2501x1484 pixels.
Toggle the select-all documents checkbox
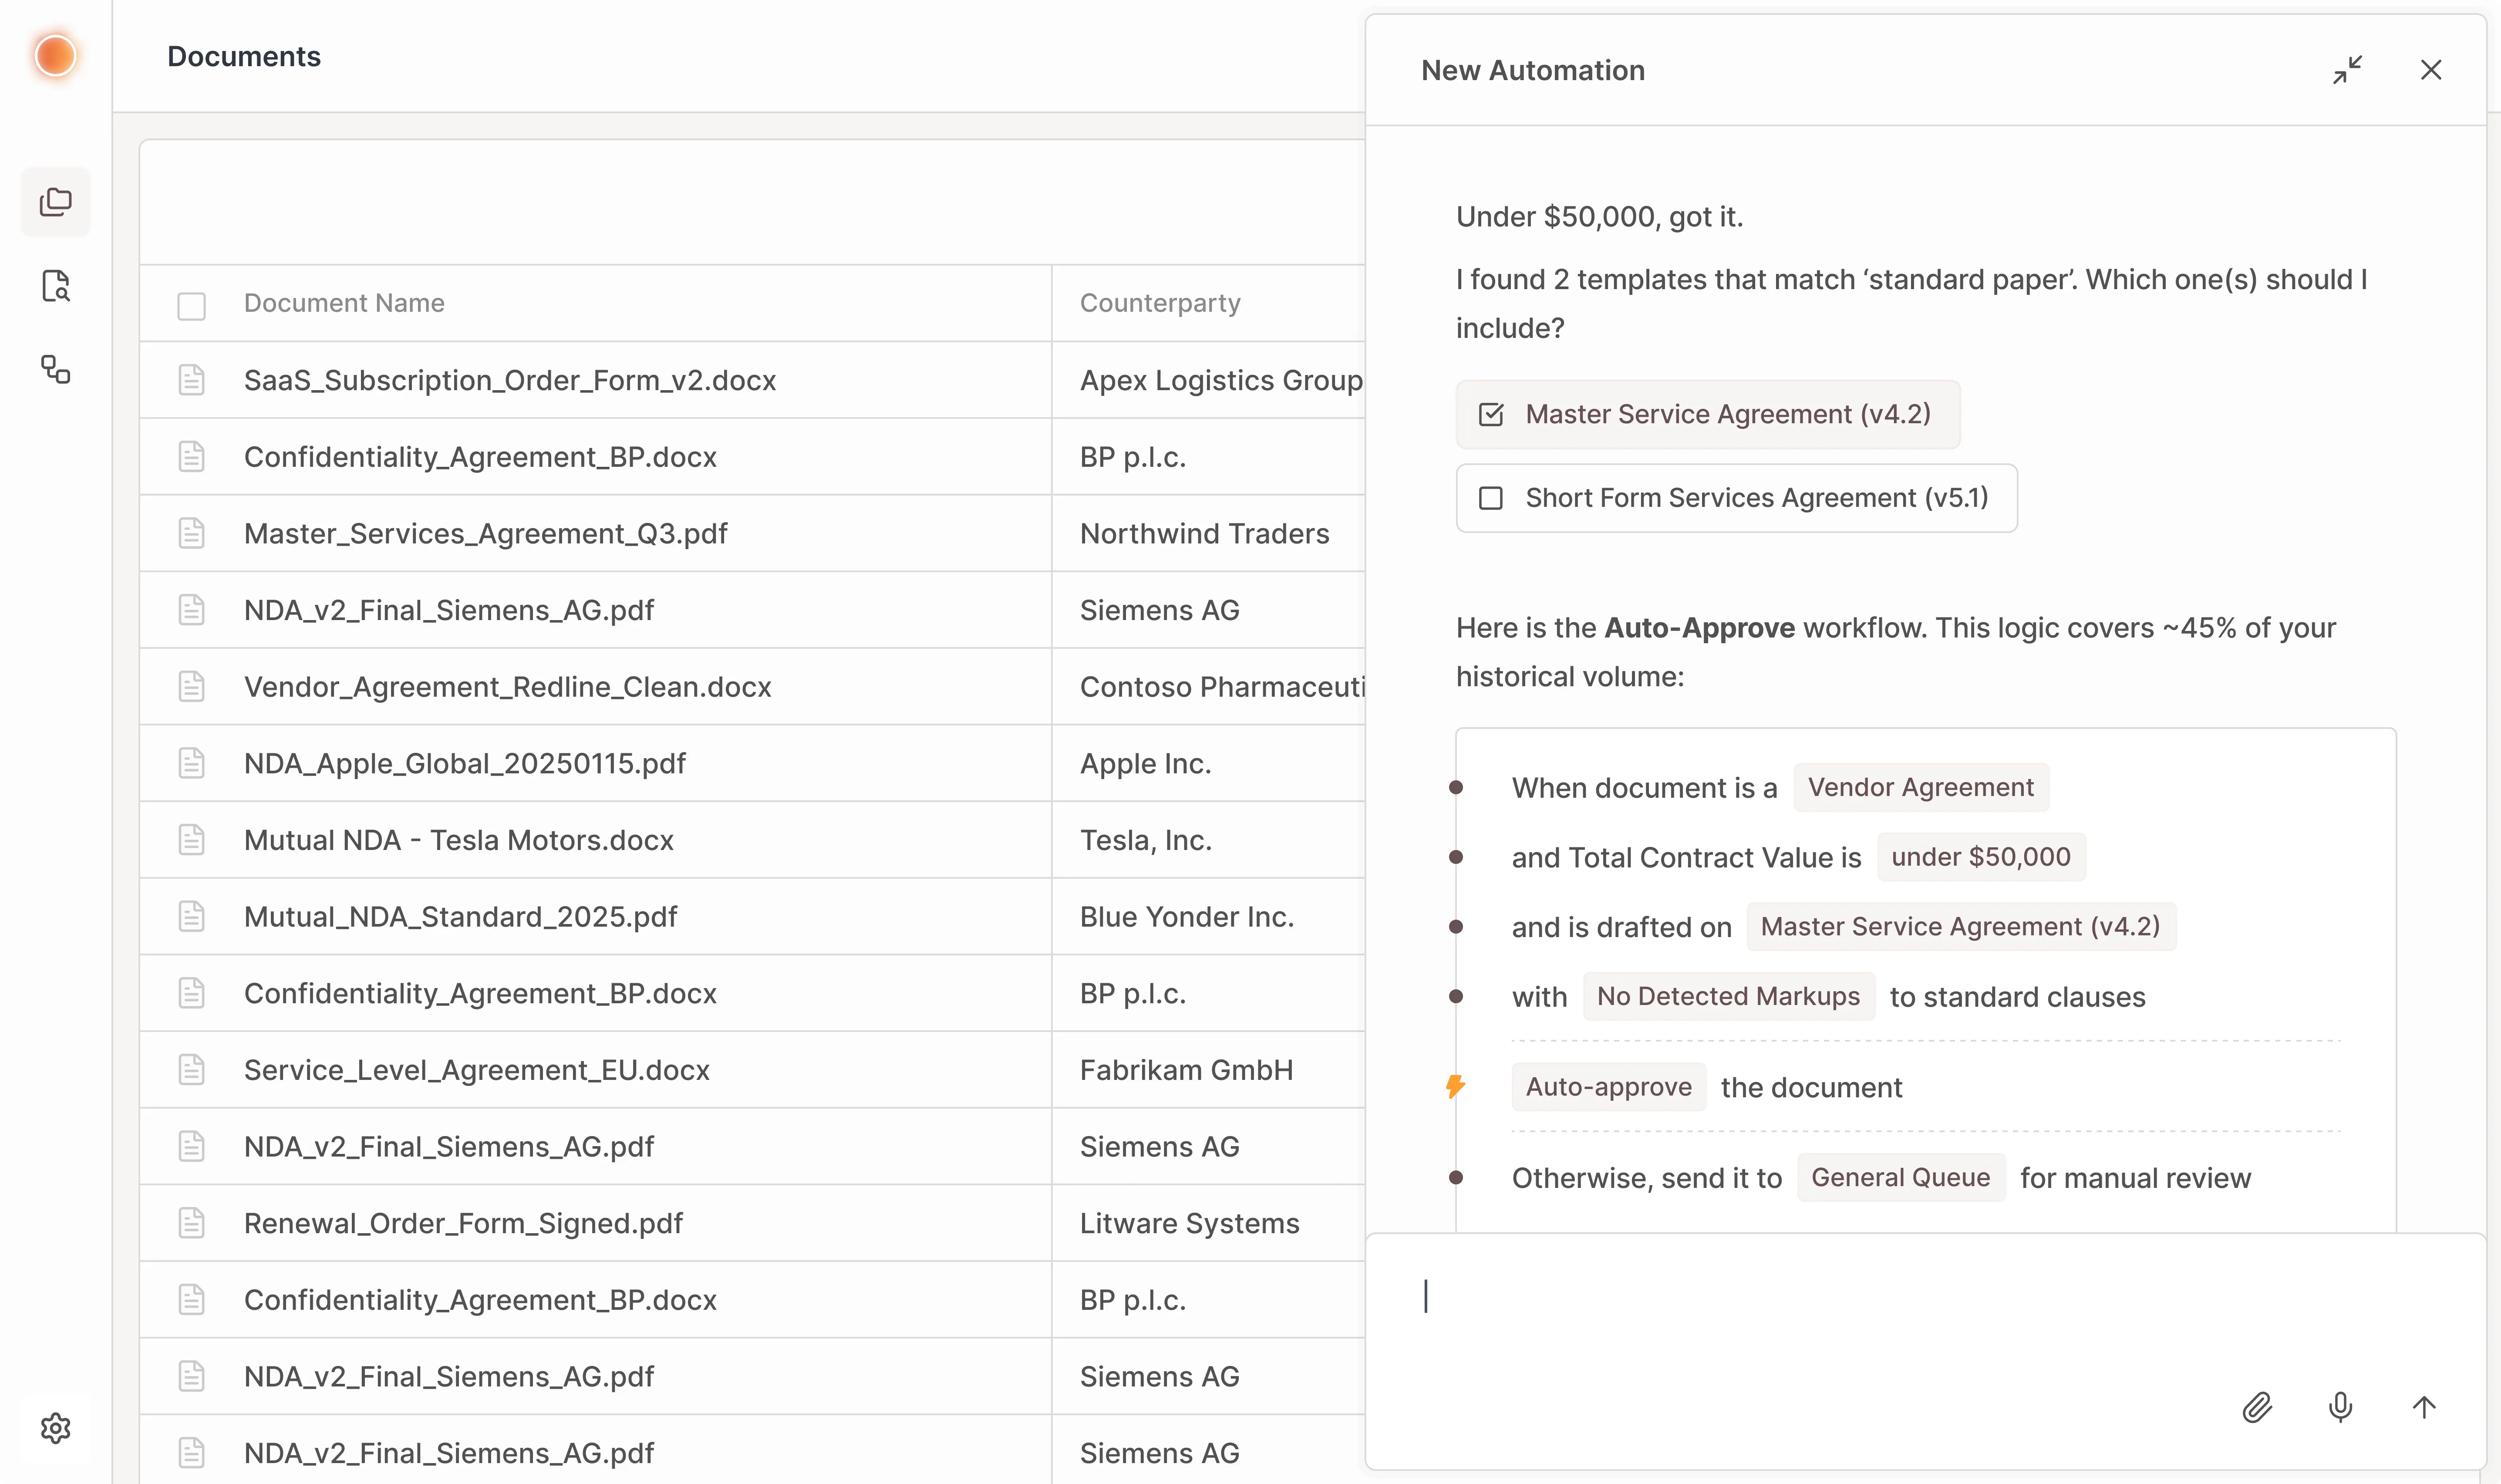[x=191, y=305]
